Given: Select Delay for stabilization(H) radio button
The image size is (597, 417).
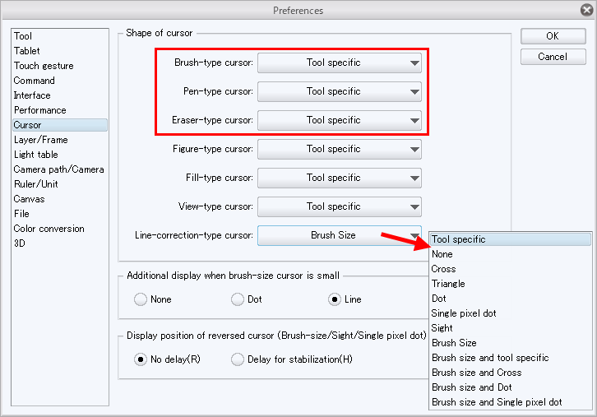Looking at the screenshot, I should (x=238, y=359).
